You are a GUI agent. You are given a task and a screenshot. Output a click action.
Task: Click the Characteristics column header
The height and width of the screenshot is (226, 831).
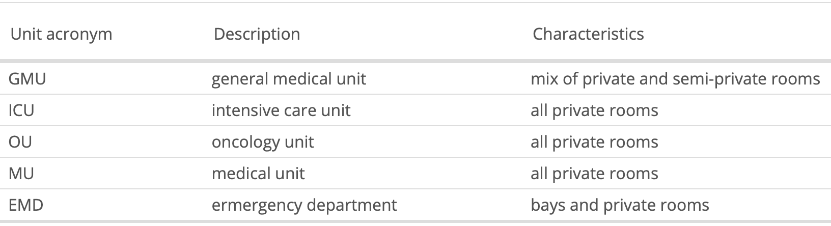pyautogui.click(x=588, y=34)
